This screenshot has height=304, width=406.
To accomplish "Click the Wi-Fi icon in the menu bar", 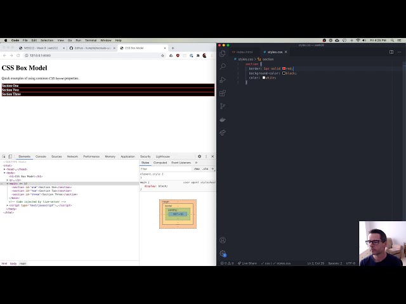I will pos(358,41).
